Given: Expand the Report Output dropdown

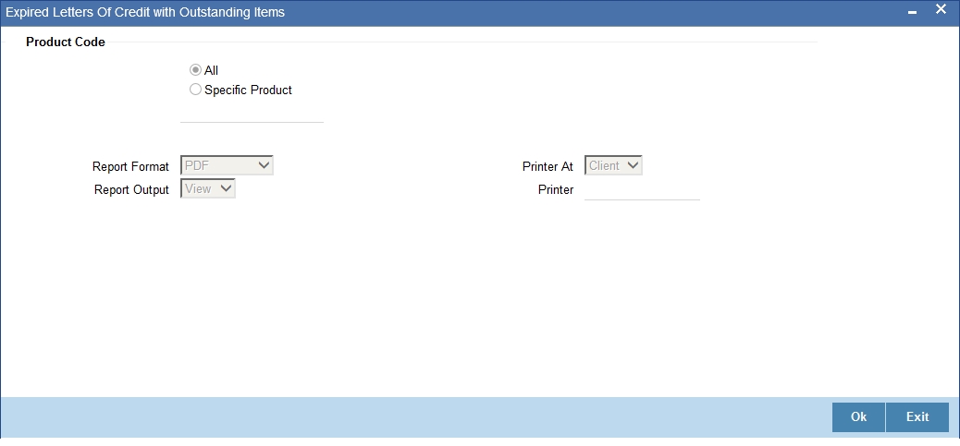Looking at the screenshot, I should 208,188.
